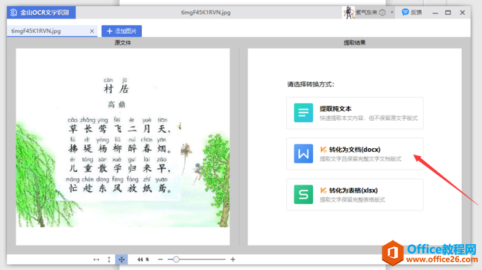The height and width of the screenshot is (270, 482).
Task: Click the user avatar picture
Action: tap(349, 13)
